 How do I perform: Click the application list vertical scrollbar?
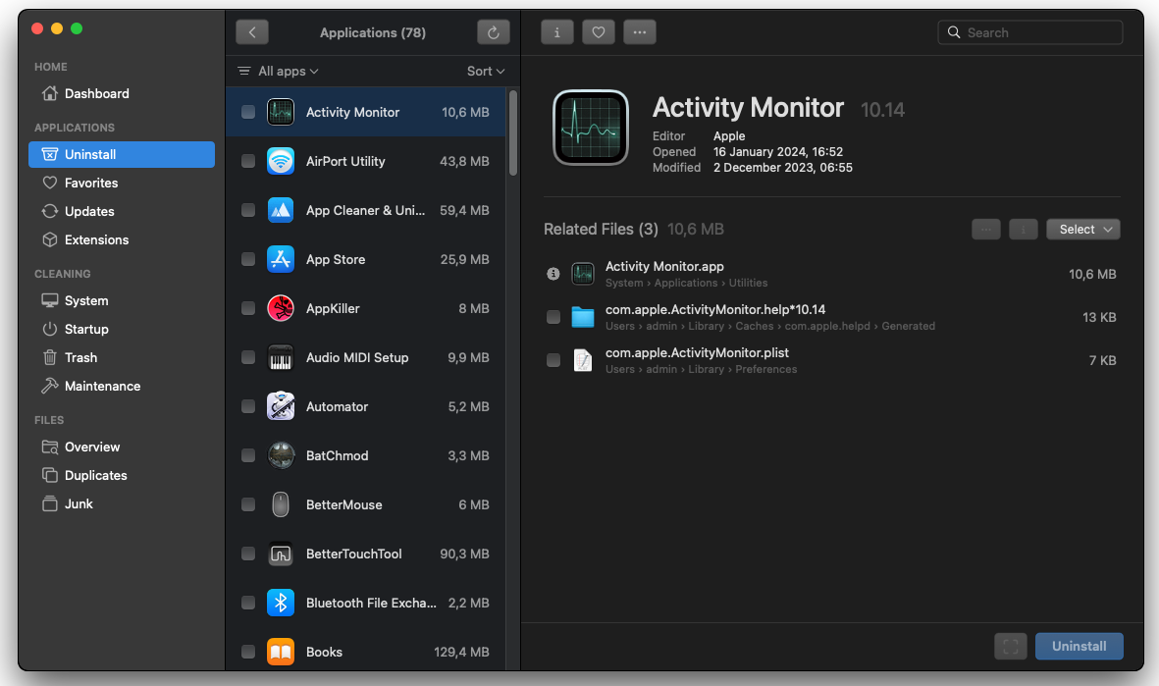(512, 132)
